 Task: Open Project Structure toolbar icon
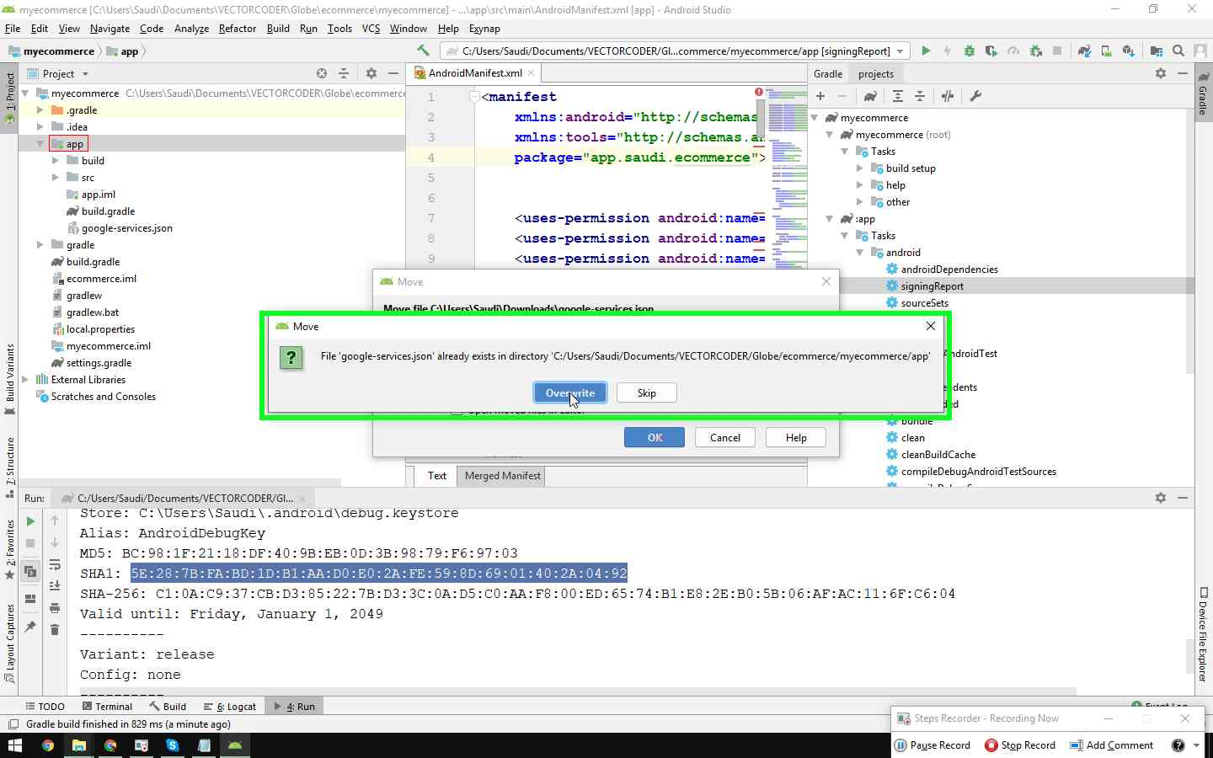point(1157,51)
